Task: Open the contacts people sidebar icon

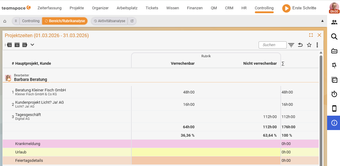Action: 334,22
